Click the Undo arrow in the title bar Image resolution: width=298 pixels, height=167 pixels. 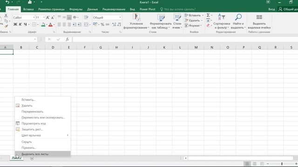[7, 2]
